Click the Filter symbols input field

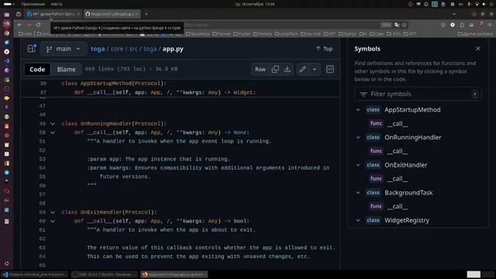(x=418, y=95)
